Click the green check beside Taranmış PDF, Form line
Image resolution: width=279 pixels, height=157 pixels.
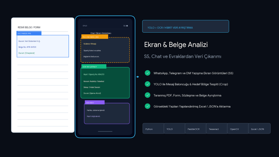pyautogui.click(x=147, y=95)
